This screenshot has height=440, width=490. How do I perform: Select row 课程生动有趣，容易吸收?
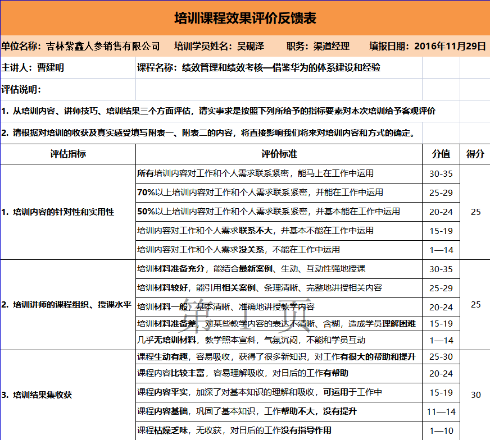(x=279, y=357)
